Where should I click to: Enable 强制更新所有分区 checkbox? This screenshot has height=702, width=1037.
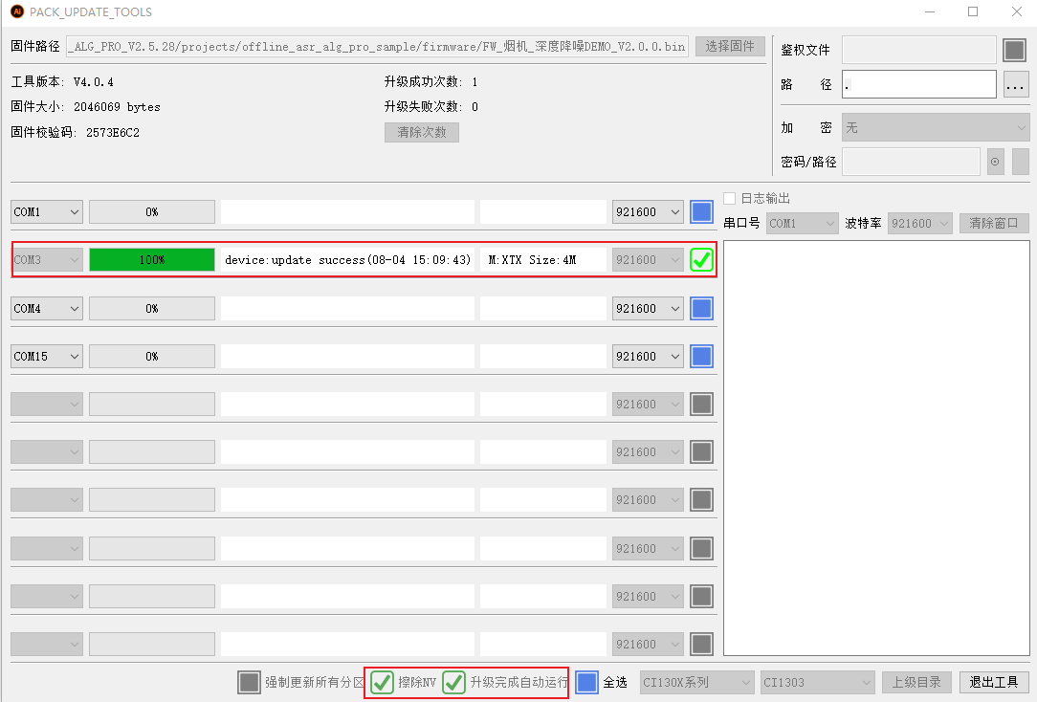(x=249, y=682)
